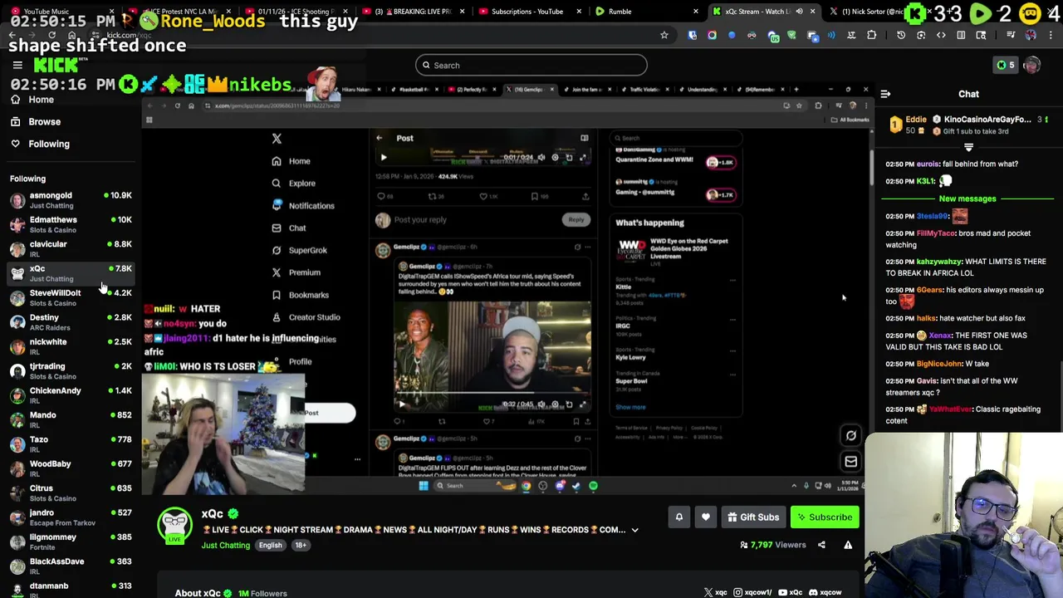Open xQc's X social link
The height and width of the screenshot is (598, 1063).
713,592
